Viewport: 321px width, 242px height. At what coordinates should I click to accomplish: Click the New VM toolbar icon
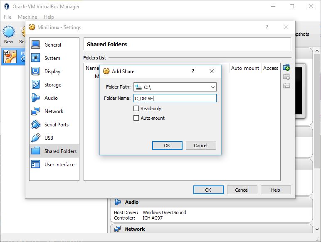click(x=9, y=32)
